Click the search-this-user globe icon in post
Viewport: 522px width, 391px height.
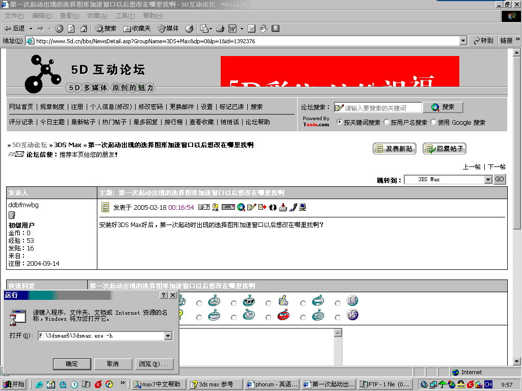241,208
